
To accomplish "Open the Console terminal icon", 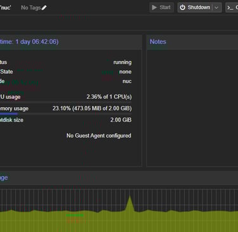I will (x=230, y=8).
